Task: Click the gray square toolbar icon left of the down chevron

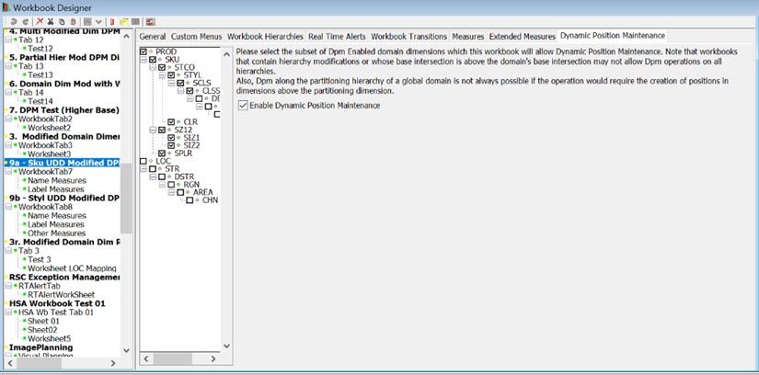Action: click(87, 22)
